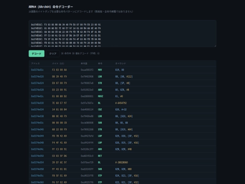Click instruction word 0xa9414ff4
The height and width of the screenshot is (184, 245).
point(87,143)
